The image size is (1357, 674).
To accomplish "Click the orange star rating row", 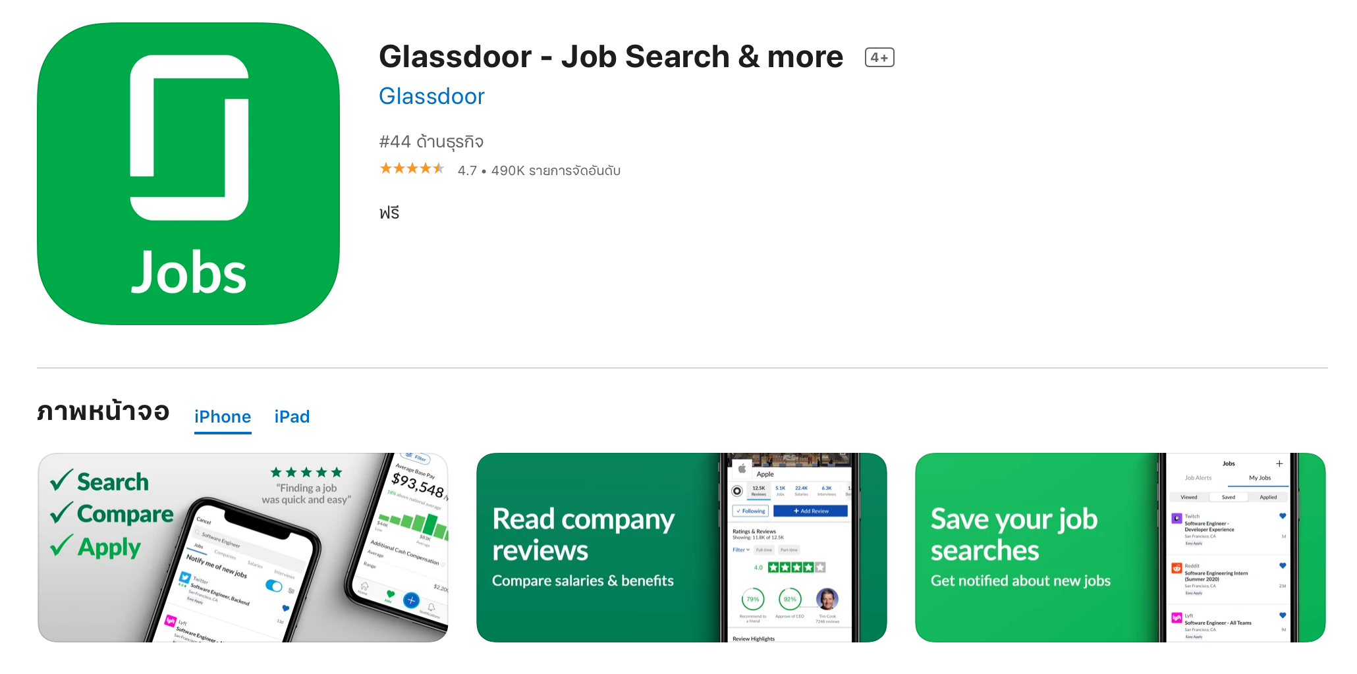I will 412,169.
